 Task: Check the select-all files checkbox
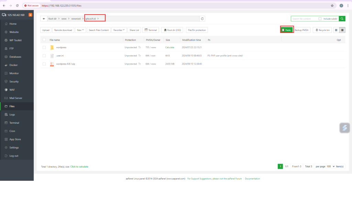(44, 40)
